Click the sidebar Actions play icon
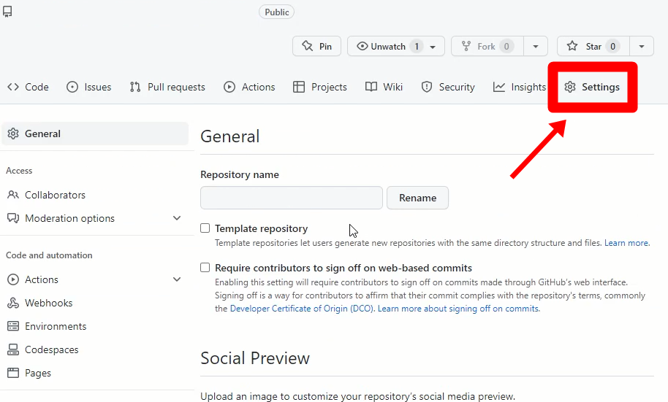Viewport: 668px width, 402px height. (x=13, y=279)
